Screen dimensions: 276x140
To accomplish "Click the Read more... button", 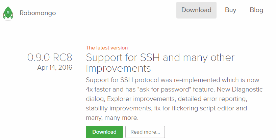I will click(145, 132).
